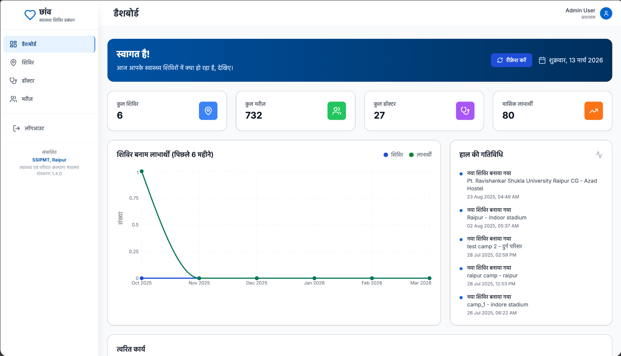Click the Oct 2025 green data point

(142, 171)
